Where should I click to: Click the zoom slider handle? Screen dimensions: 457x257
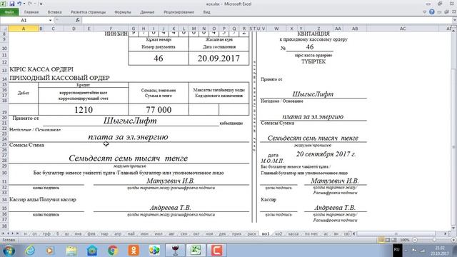point(434,240)
